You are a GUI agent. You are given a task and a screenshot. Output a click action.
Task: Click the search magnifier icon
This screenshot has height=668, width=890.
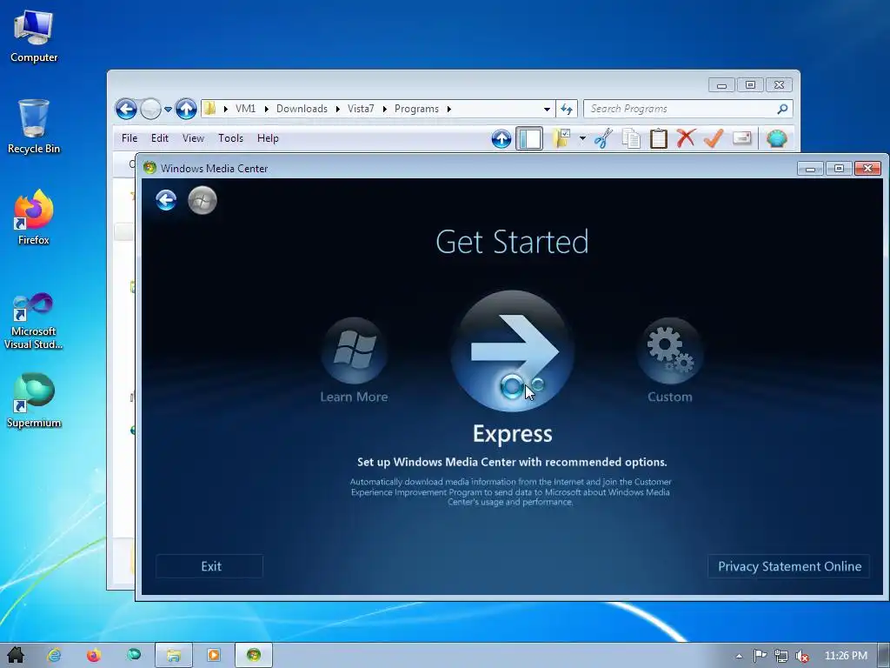tap(783, 109)
